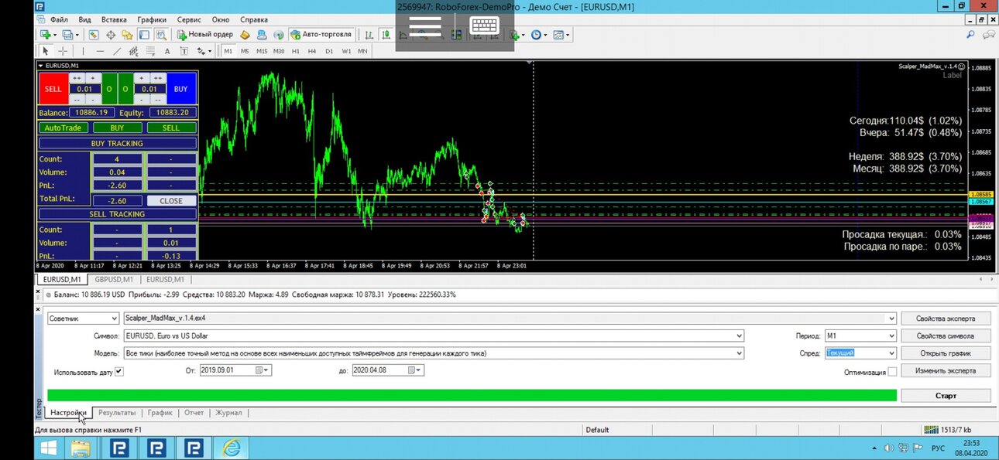Select the vertical line drawing tool
This screenshot has height=460, width=999.
pyautogui.click(x=84, y=51)
